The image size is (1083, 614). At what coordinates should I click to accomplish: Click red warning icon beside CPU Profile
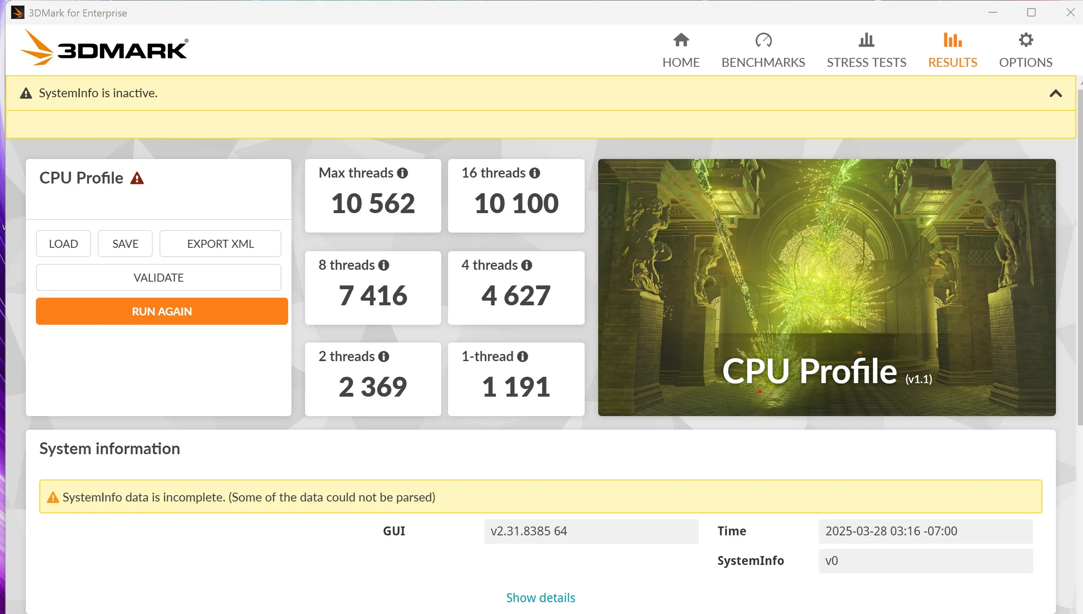click(x=137, y=178)
